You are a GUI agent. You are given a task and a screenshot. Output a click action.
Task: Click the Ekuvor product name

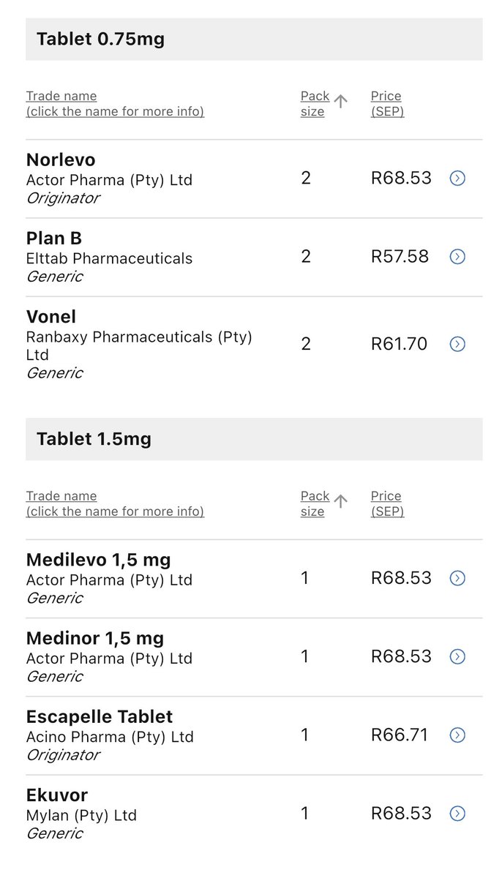point(57,795)
